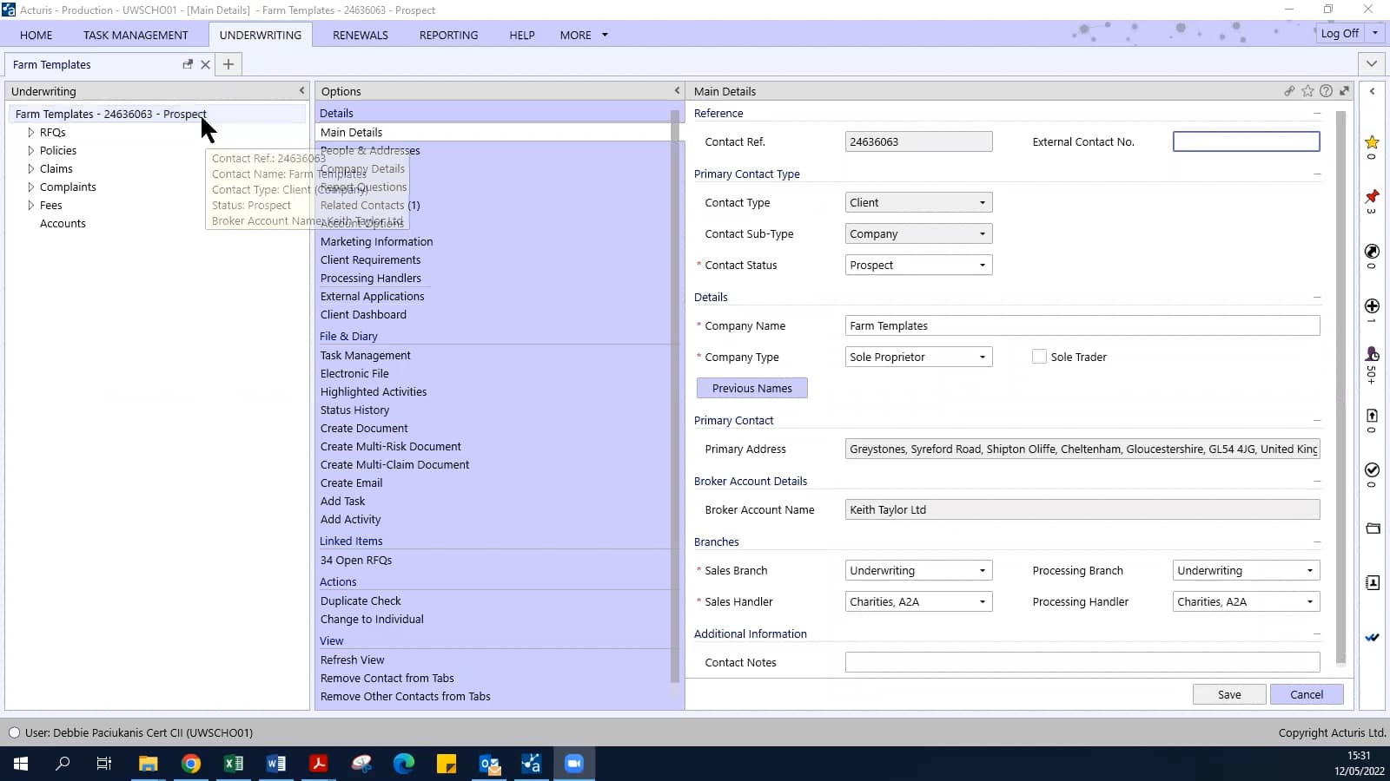This screenshot has height=781, width=1390.
Task: Click the folder icon in right sidebar
Action: tap(1373, 528)
